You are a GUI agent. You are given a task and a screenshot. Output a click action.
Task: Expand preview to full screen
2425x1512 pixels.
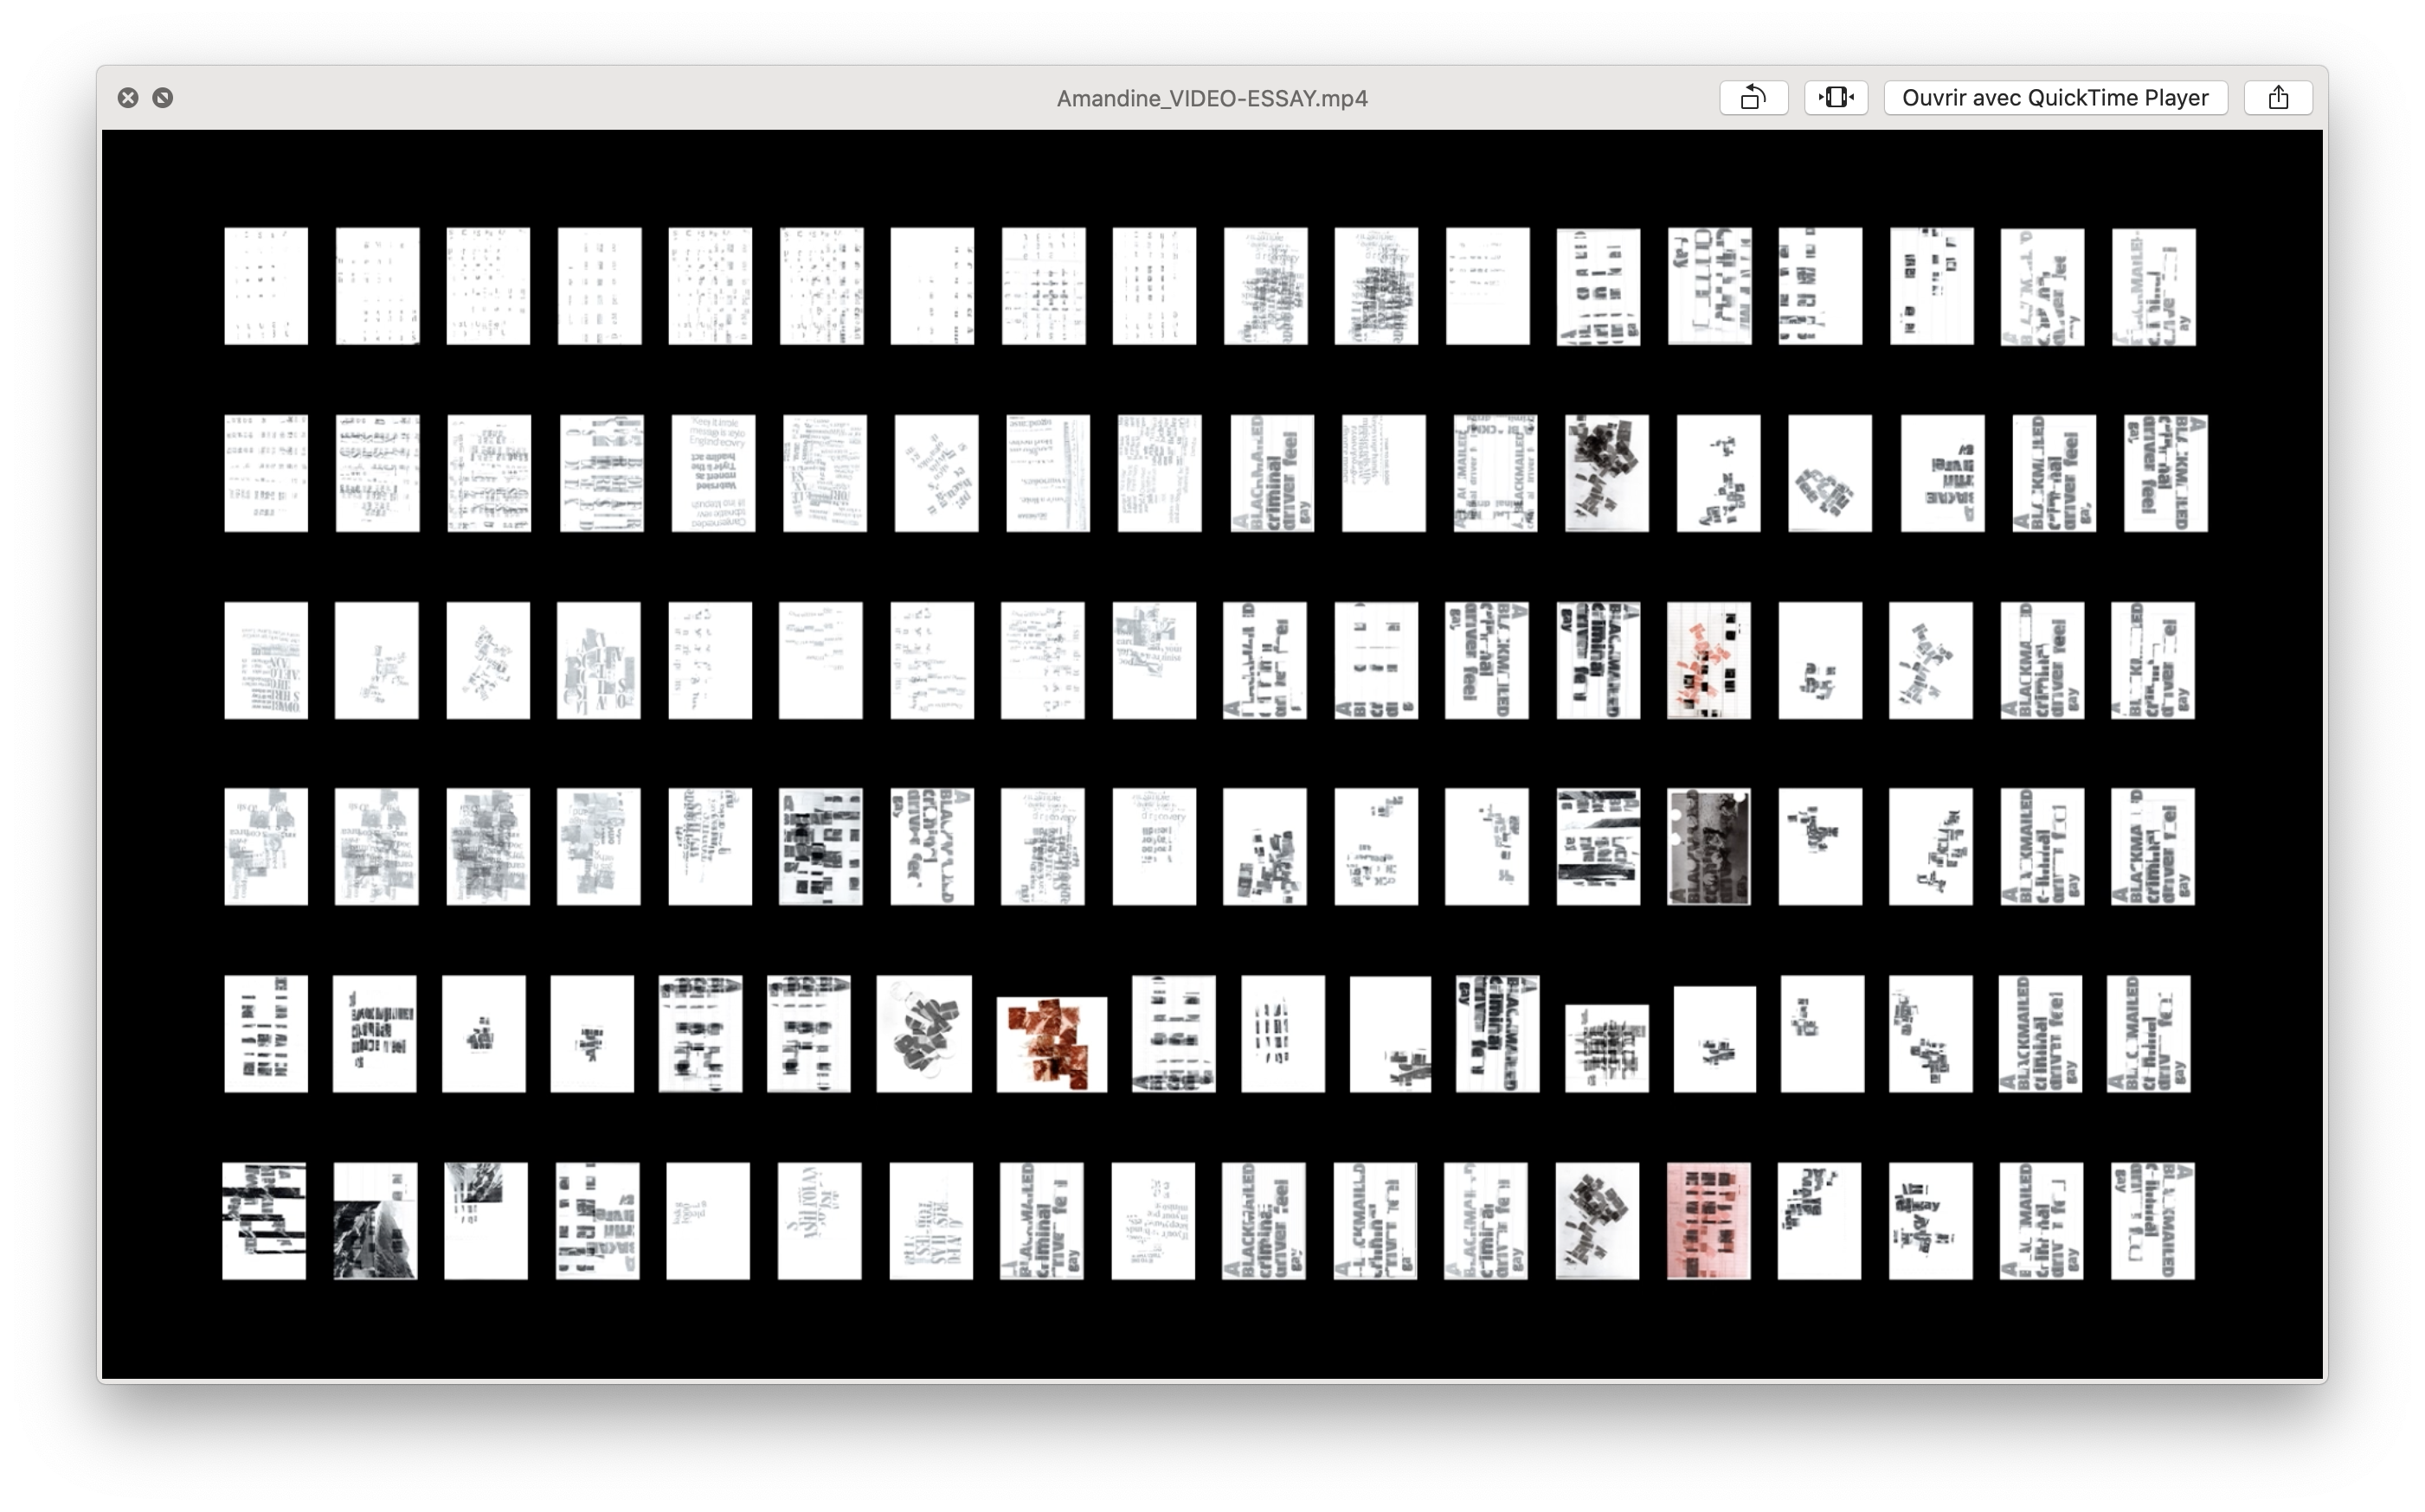(x=162, y=98)
